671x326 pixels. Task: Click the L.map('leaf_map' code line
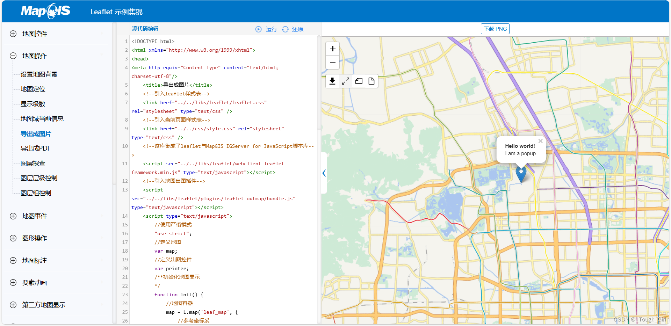(x=202, y=312)
